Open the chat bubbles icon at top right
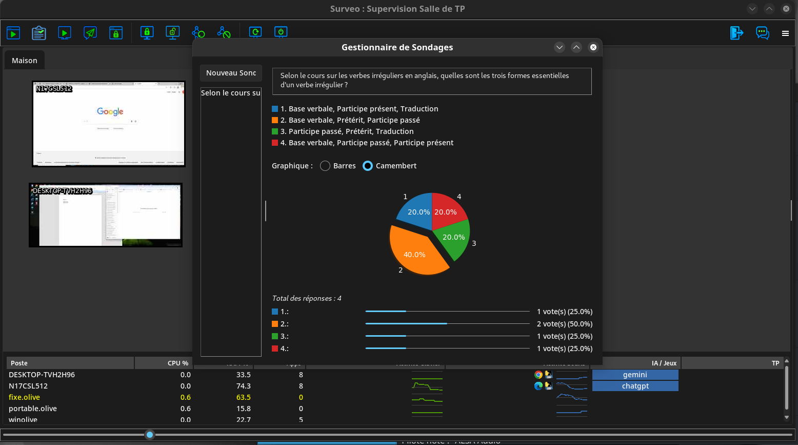798x445 pixels. tap(763, 33)
